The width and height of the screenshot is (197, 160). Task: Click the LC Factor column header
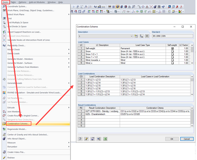coord(184,45)
